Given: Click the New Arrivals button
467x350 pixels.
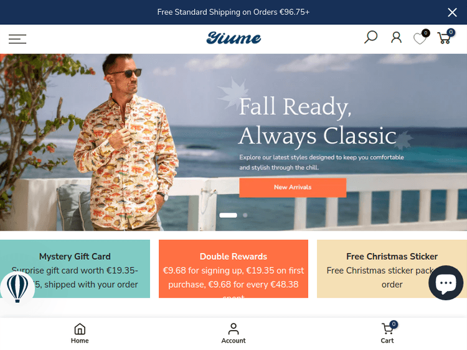Looking at the screenshot, I should tap(293, 187).
